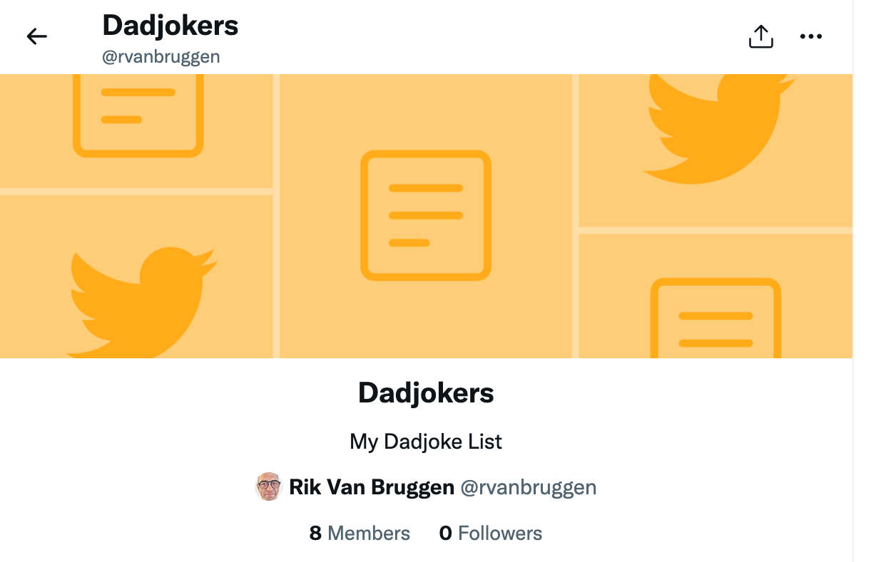Click the Dadjokers title in top header
This screenshot has width=876, height=562.
[170, 26]
